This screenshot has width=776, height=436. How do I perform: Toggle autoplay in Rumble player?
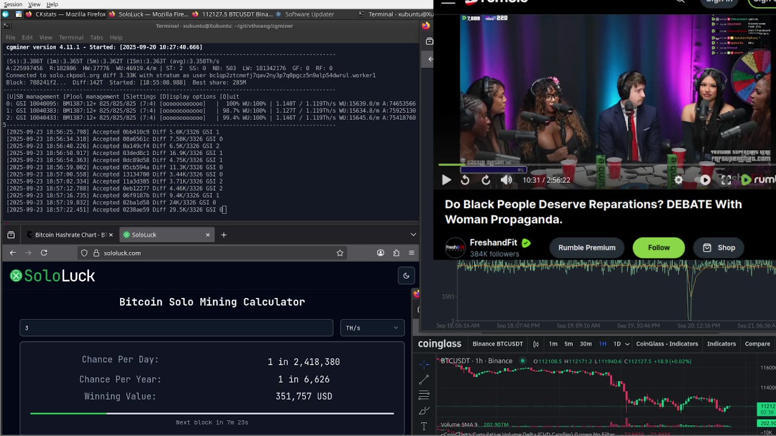[x=704, y=180]
